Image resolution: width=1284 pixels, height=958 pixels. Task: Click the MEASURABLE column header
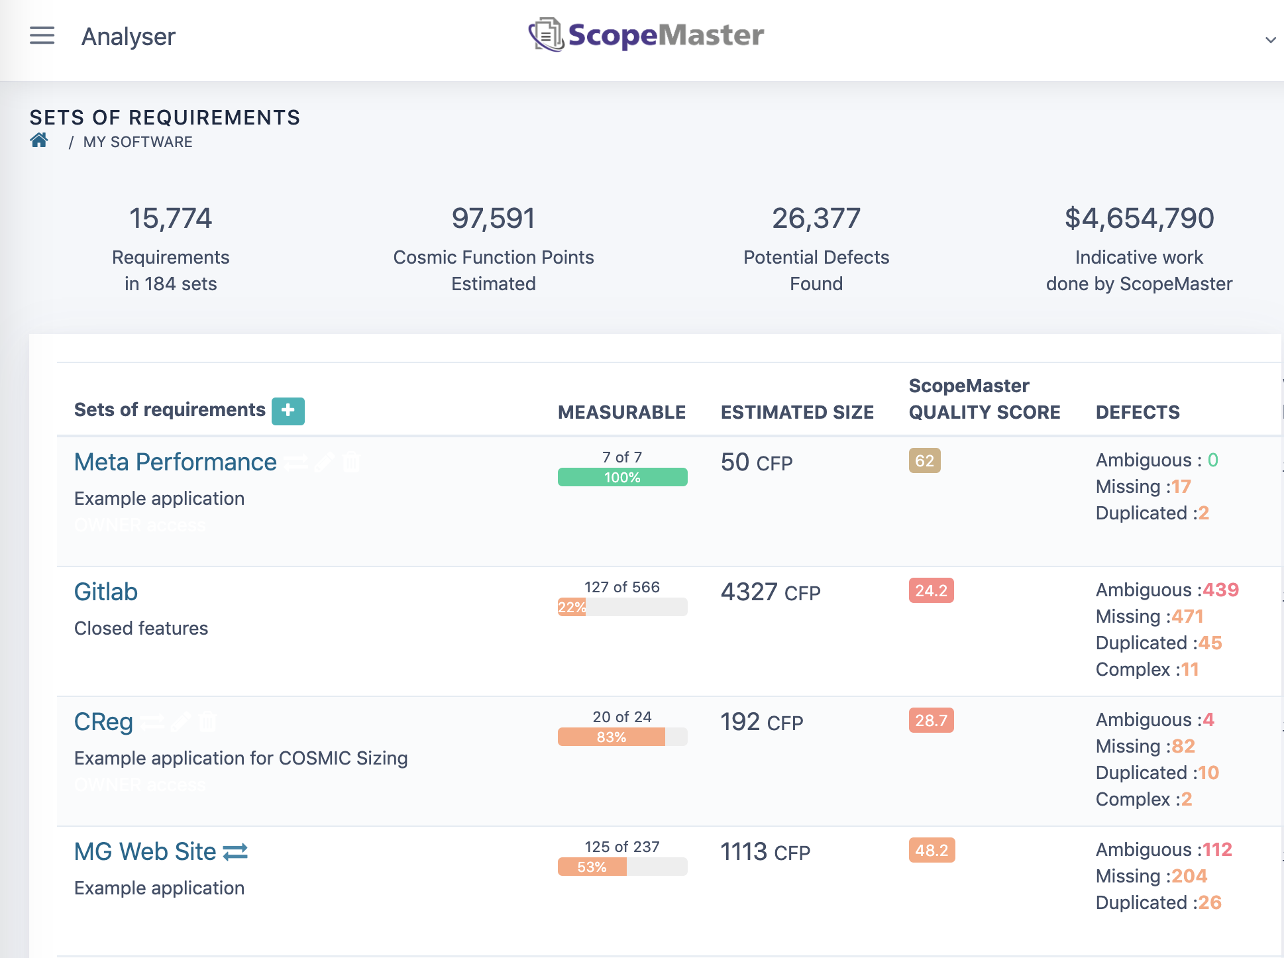coord(621,412)
